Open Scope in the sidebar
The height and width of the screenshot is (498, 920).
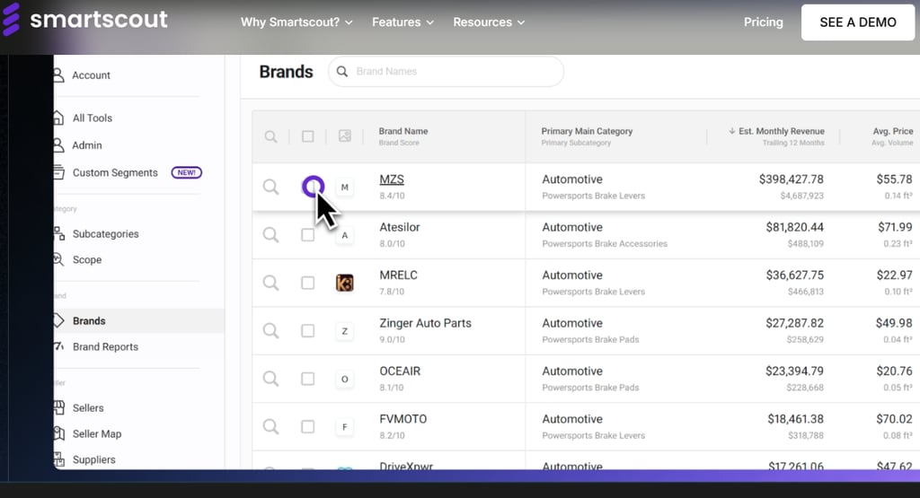(x=87, y=259)
